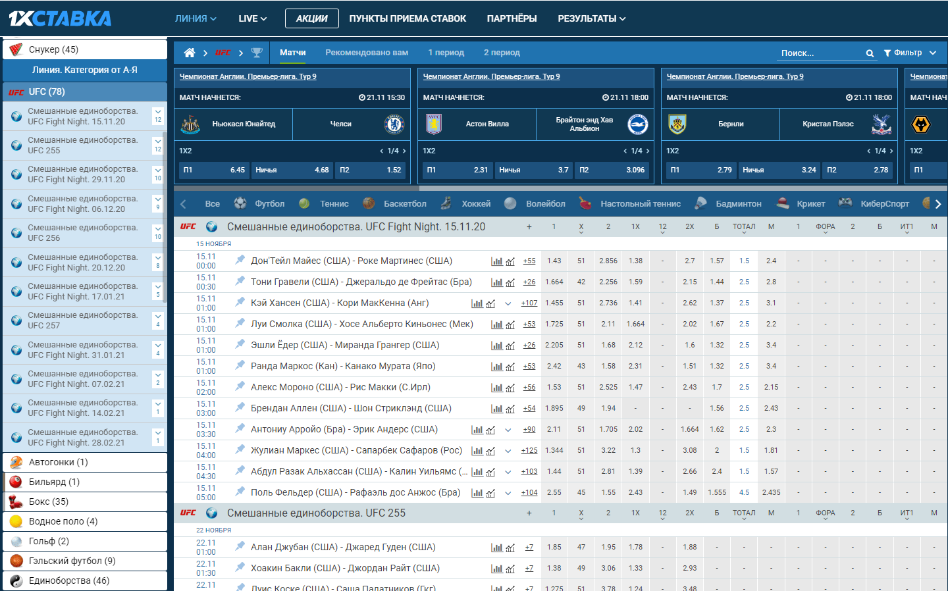Image resolution: width=948 pixels, height=591 pixels.
Task: Click the АКЦИИ button in header
Action: [311, 18]
